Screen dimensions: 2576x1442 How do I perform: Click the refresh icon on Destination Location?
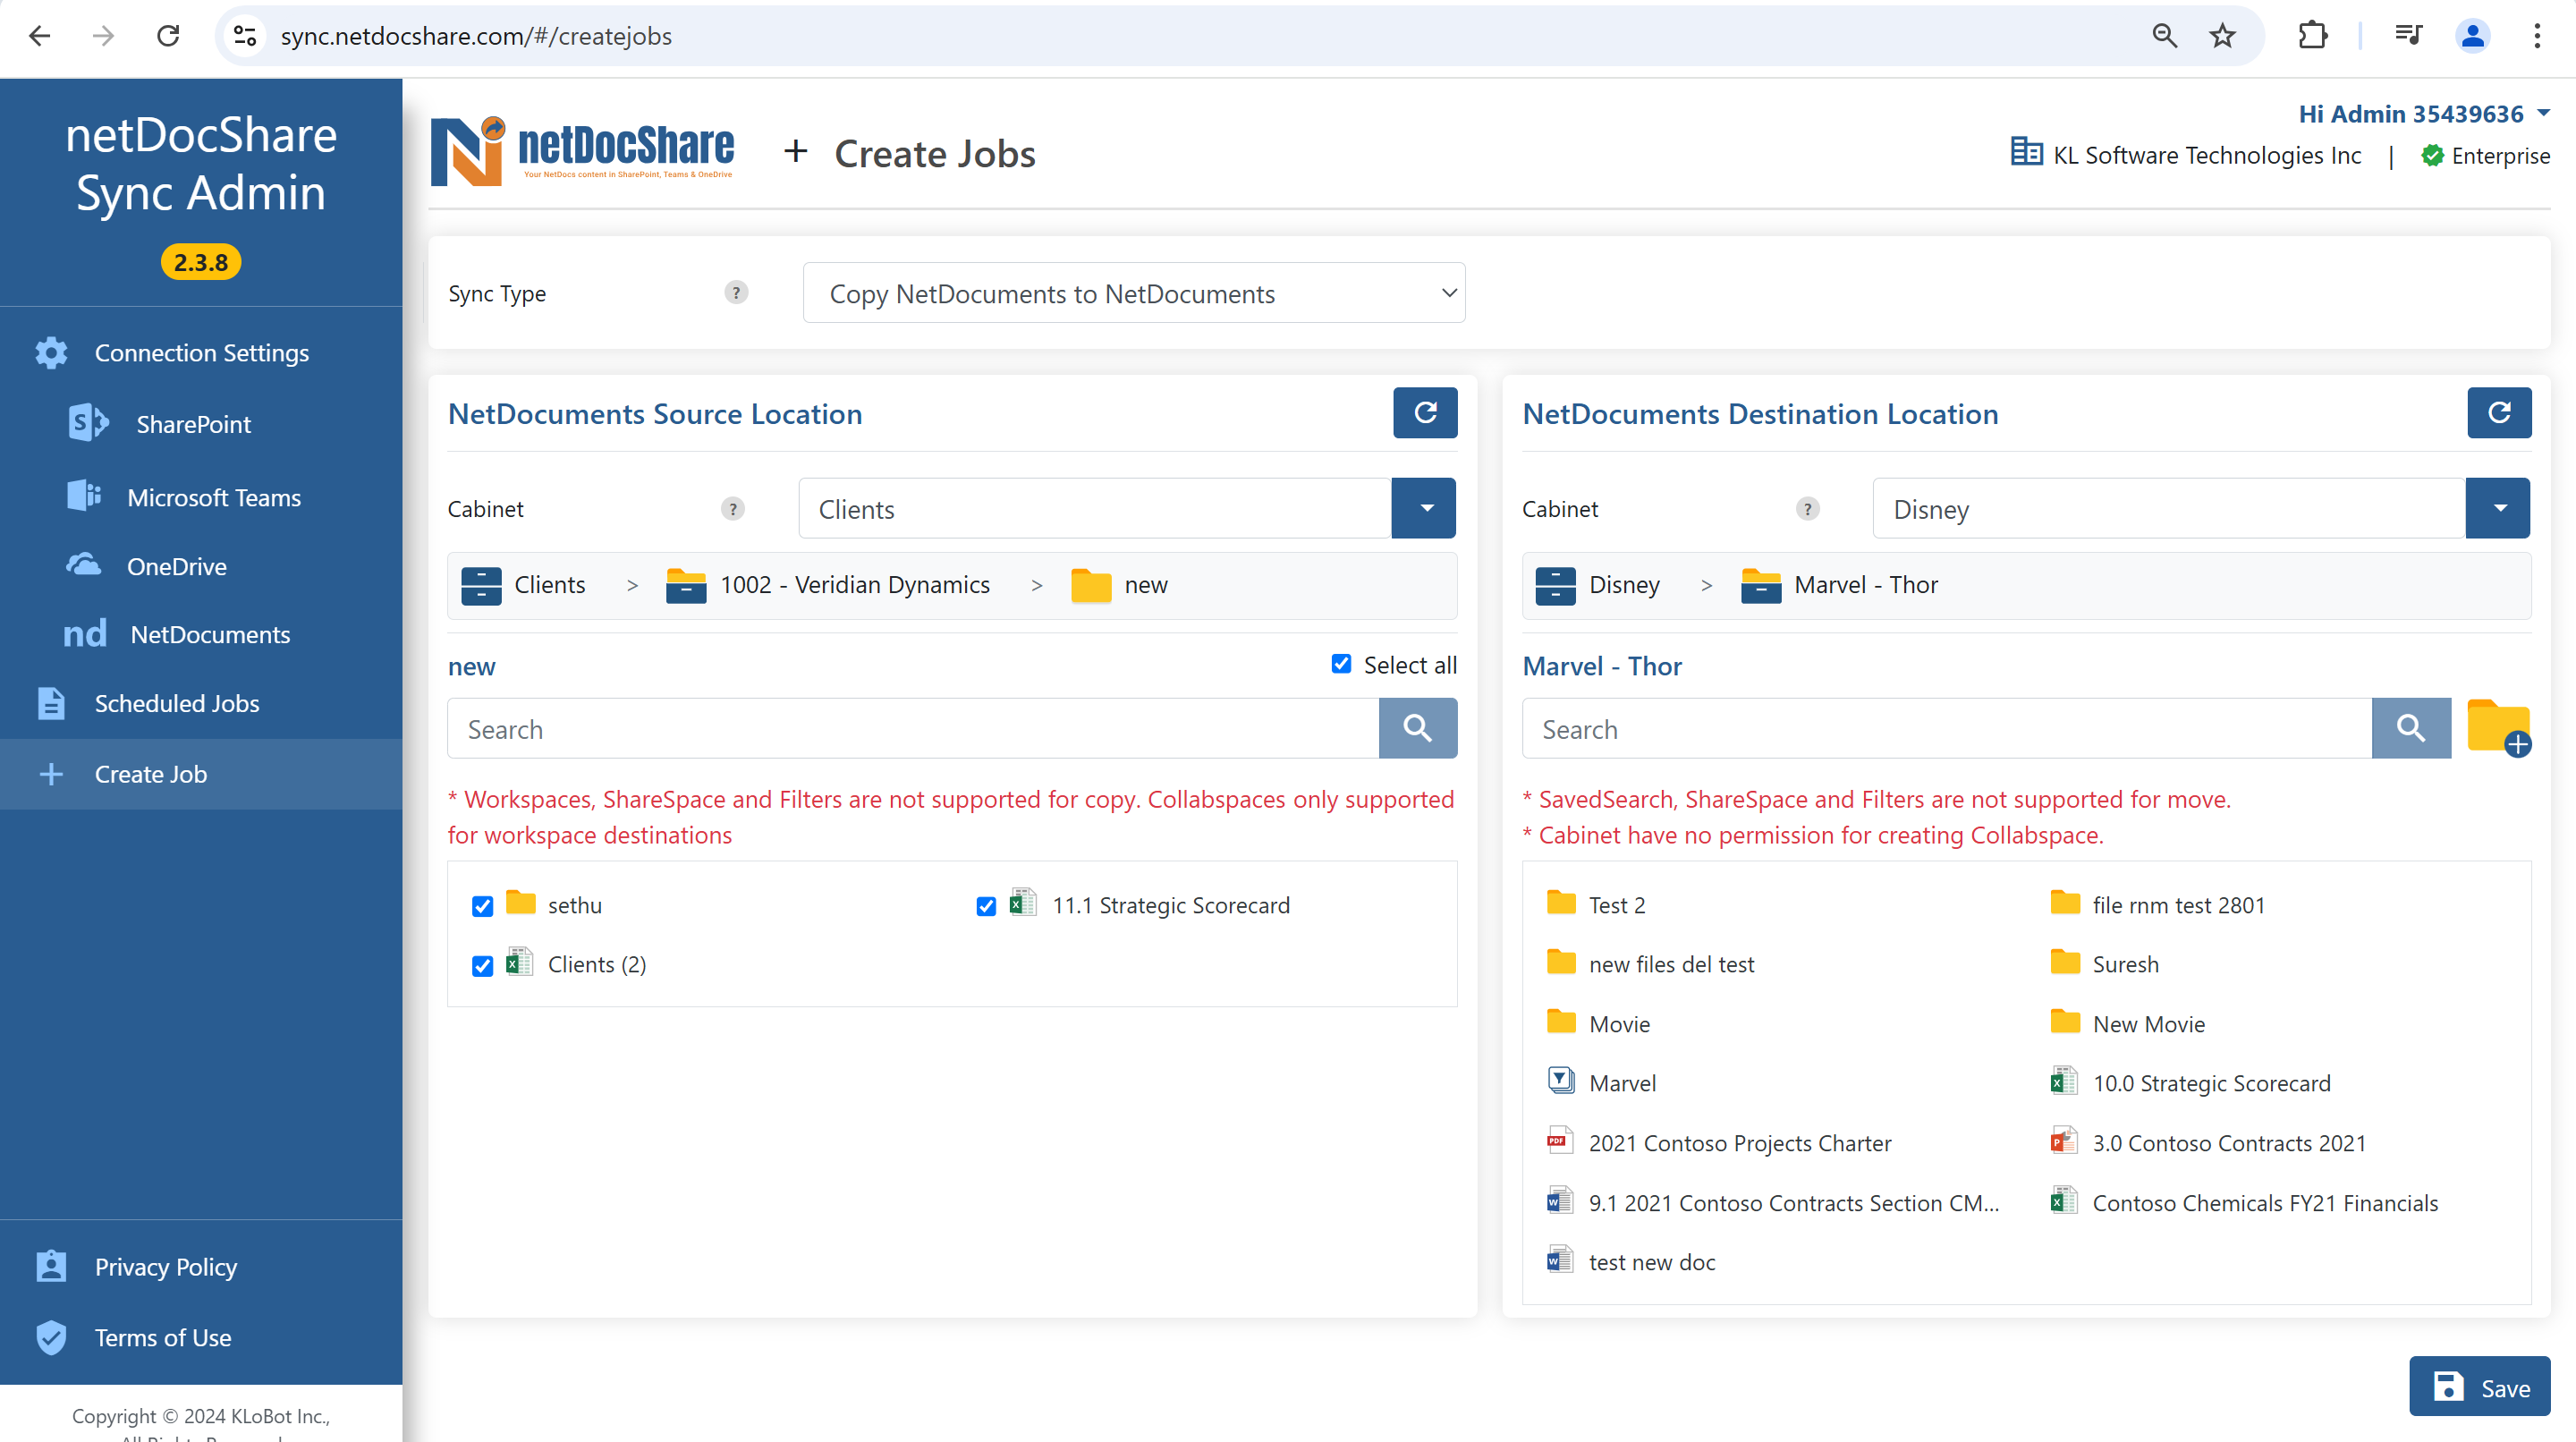pos(2500,412)
